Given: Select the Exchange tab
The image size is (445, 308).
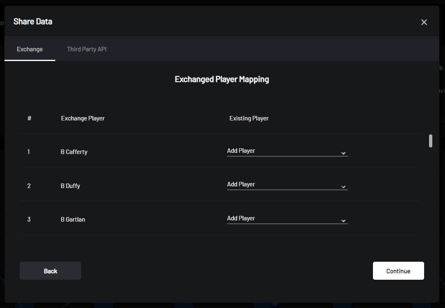Looking at the screenshot, I should pos(29,49).
